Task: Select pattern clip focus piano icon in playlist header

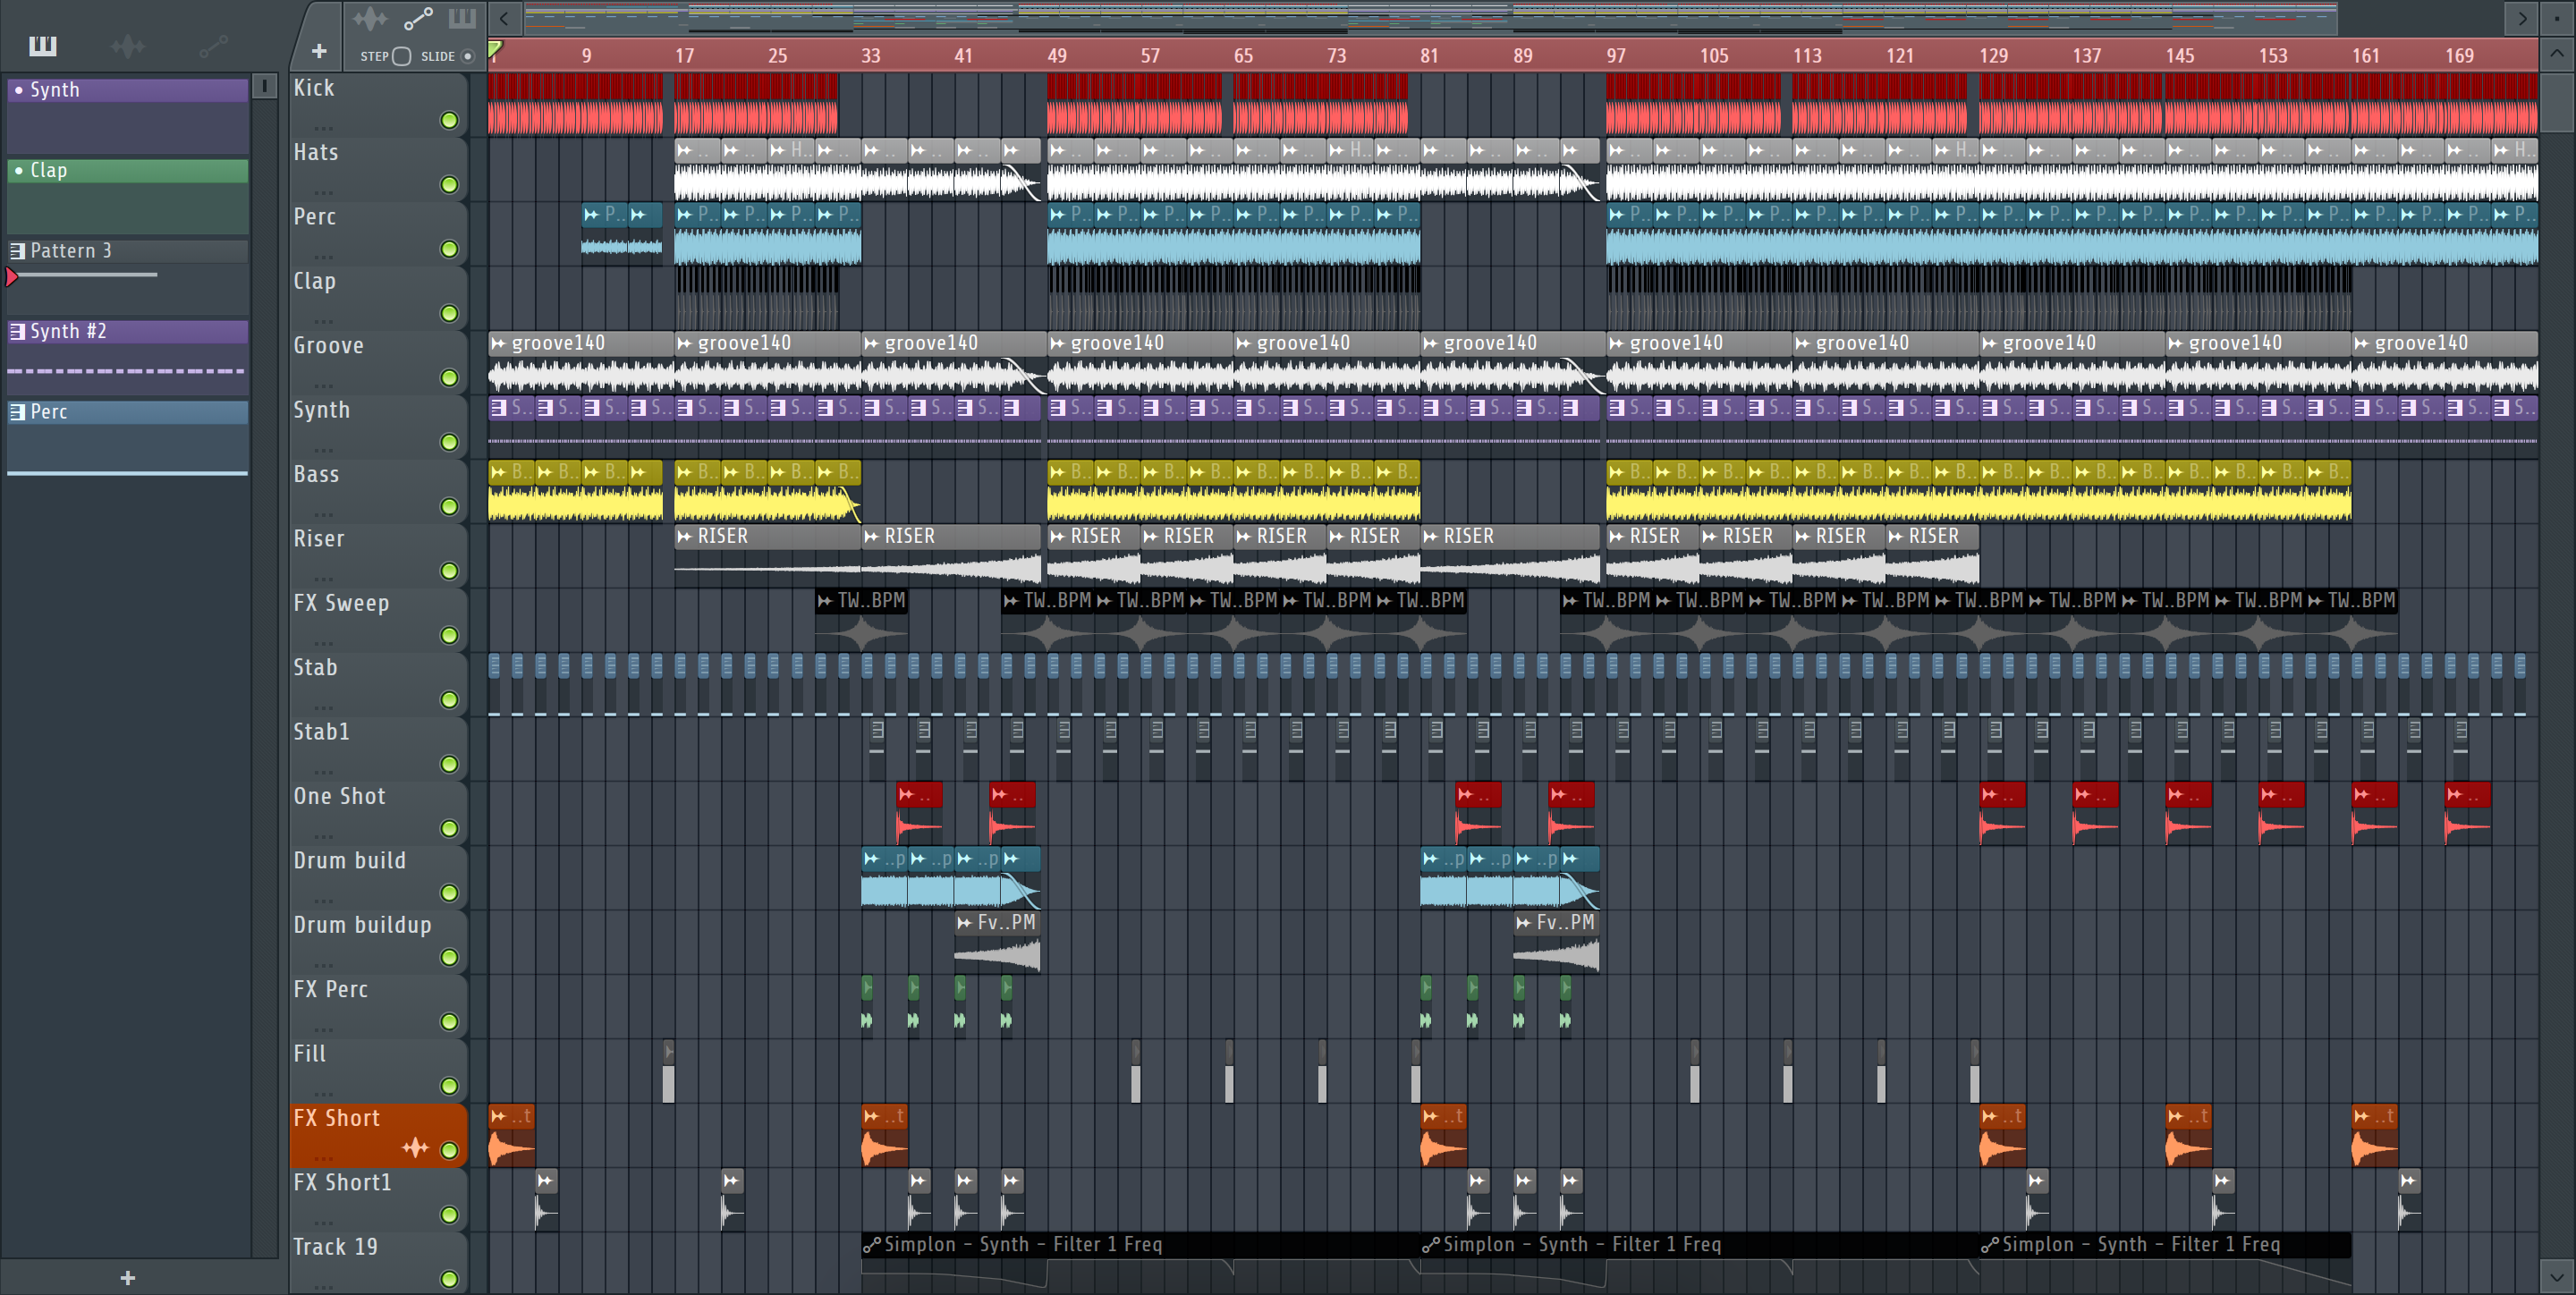Action: [462, 18]
